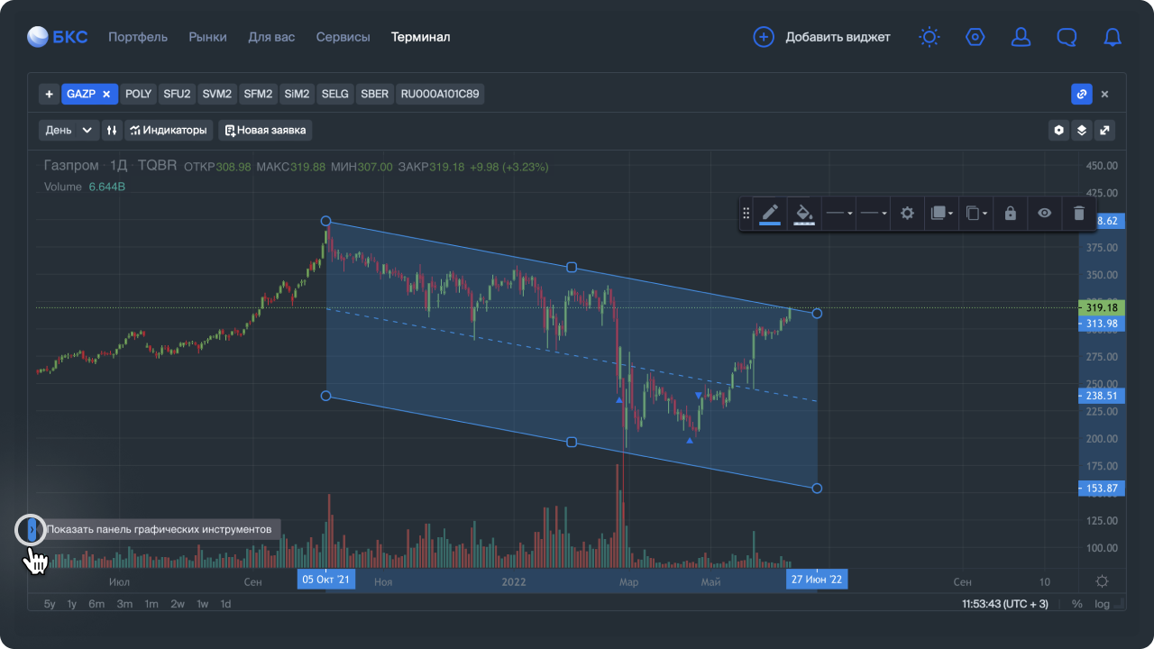This screenshot has width=1154, height=649.
Task: Click Новая заявка button
Action: (265, 130)
